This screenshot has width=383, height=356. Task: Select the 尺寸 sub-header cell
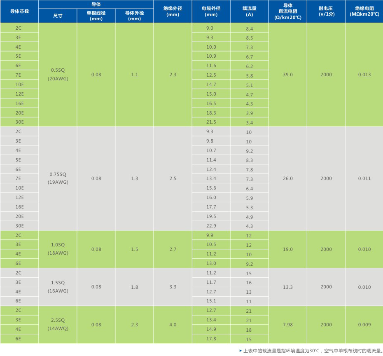pyautogui.click(x=58, y=16)
